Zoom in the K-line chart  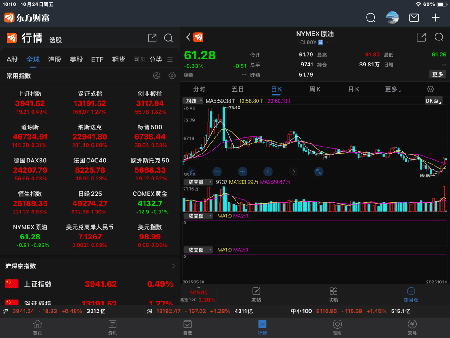click(x=243, y=172)
